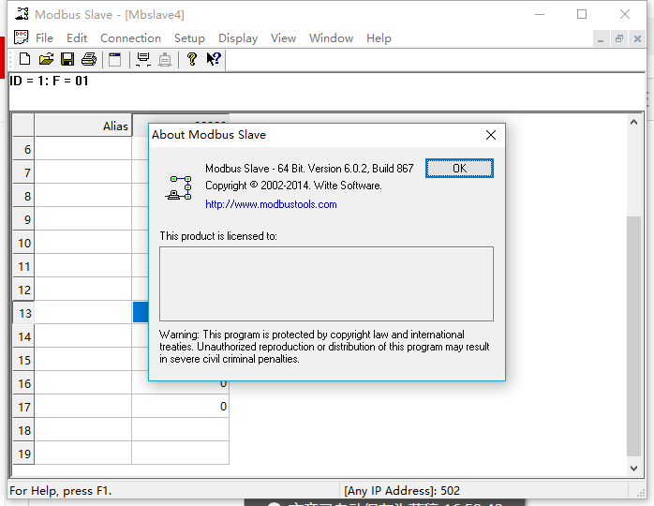Select row header 6
This screenshot has width=654, height=506.
23,149
